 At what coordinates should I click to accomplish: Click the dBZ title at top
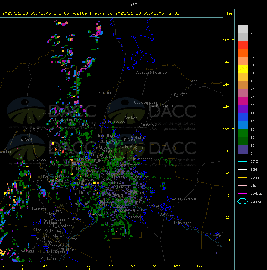point(133,5)
